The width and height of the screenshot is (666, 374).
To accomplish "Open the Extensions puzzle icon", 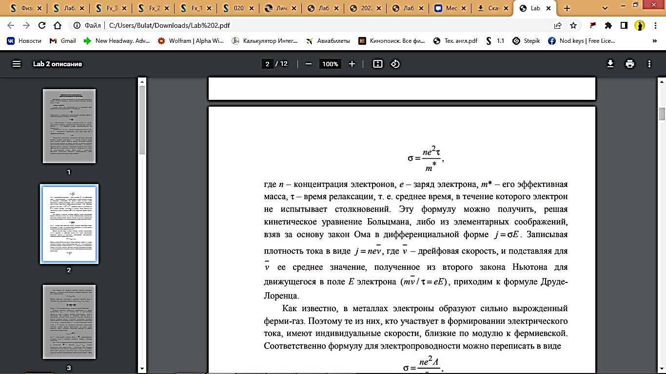I will [x=608, y=25].
